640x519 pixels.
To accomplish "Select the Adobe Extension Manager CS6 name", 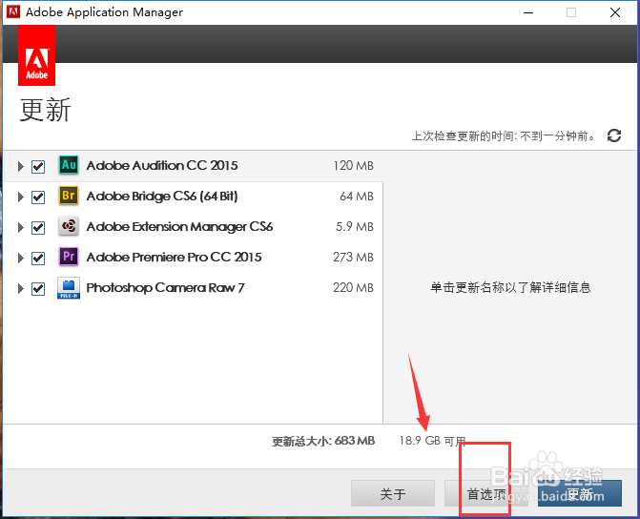I will coord(179,227).
